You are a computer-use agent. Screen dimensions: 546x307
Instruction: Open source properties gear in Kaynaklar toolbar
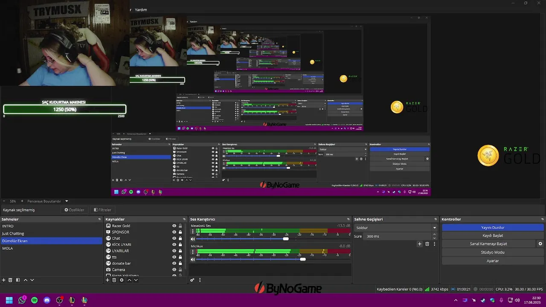click(122, 280)
